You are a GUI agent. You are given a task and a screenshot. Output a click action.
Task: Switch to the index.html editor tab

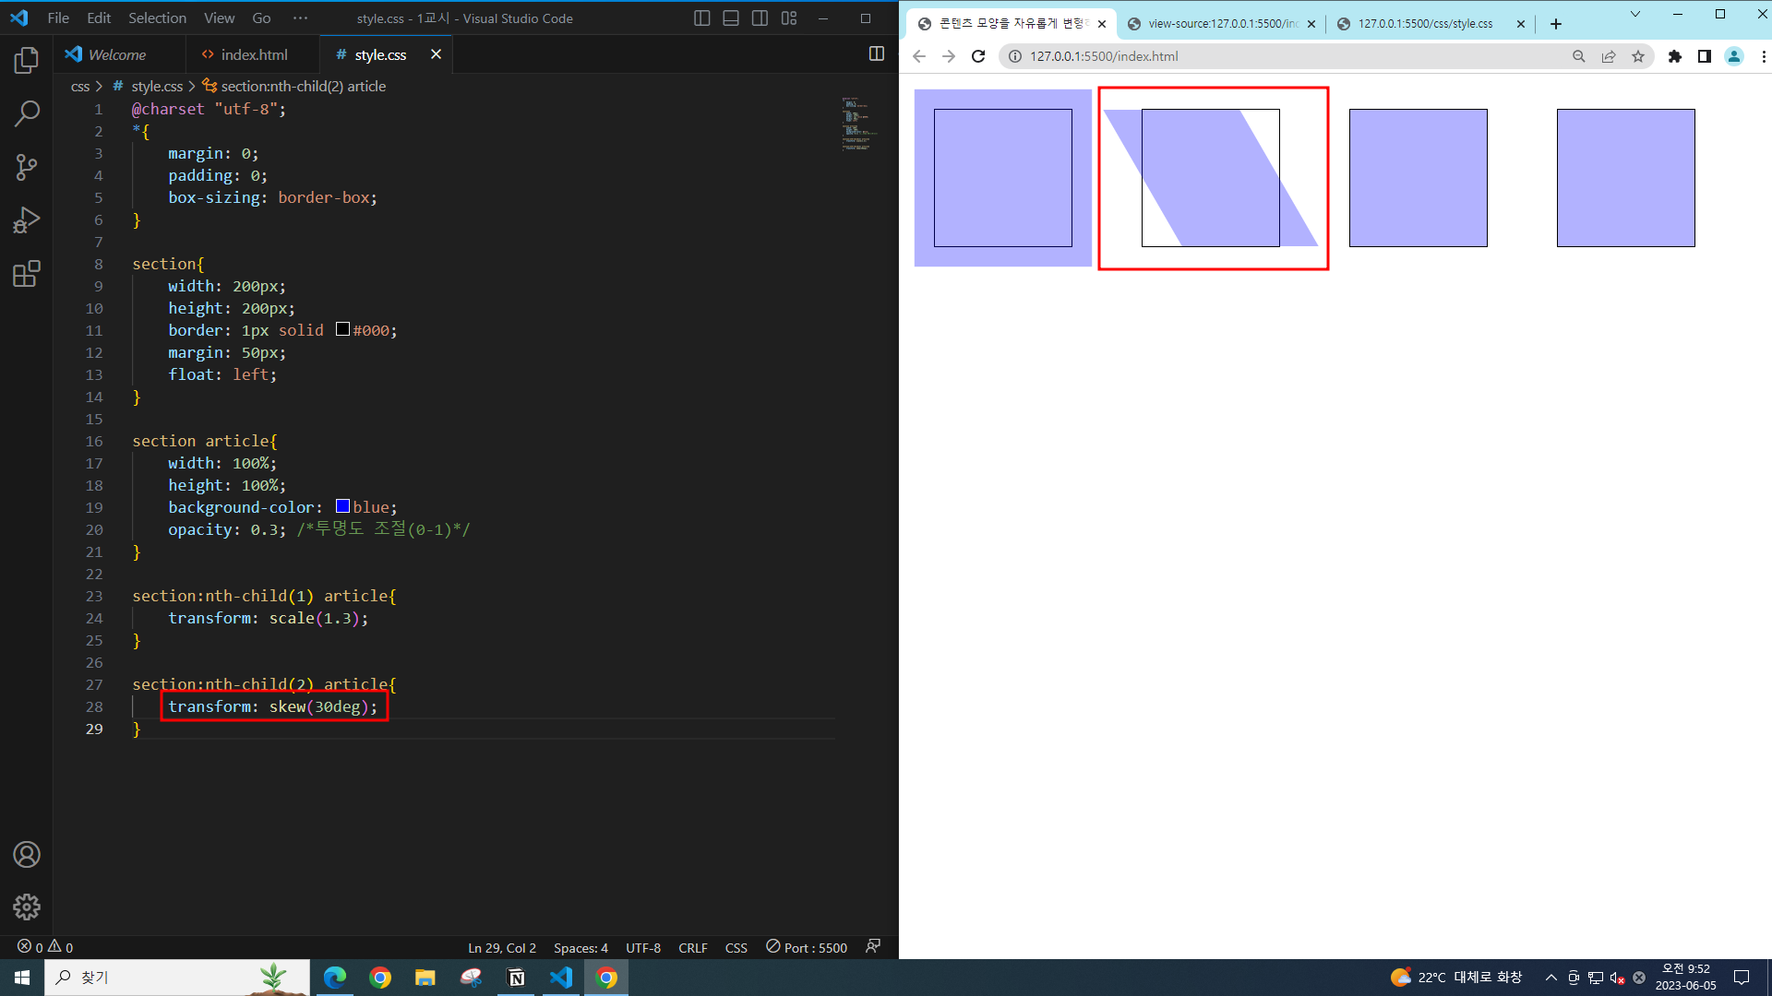click(254, 55)
